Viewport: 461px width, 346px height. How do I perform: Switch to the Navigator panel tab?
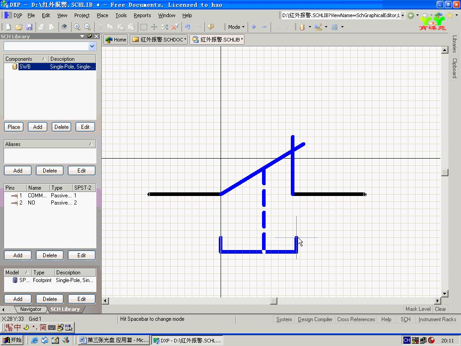pos(31,309)
